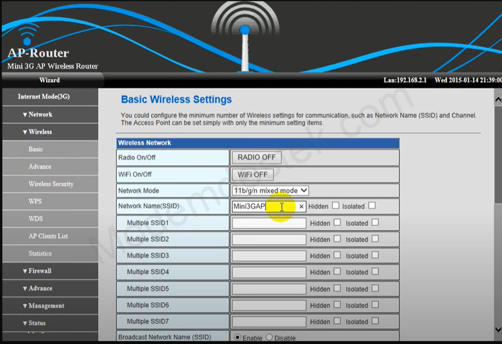This screenshot has width=502, height=344.
Task: Expand the Network menu section
Action: pyautogui.click(x=37, y=114)
